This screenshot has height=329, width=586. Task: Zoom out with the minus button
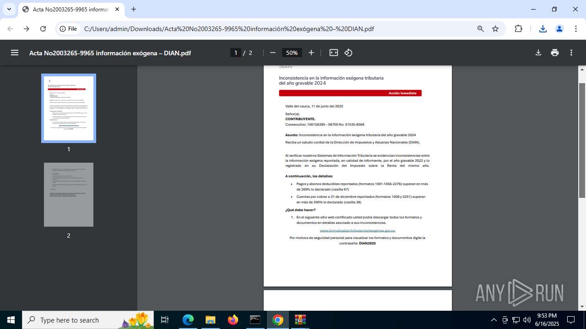point(273,53)
